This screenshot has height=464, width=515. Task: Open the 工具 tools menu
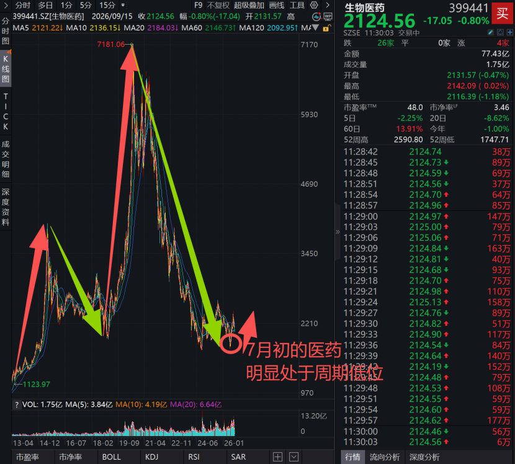coord(297,5)
